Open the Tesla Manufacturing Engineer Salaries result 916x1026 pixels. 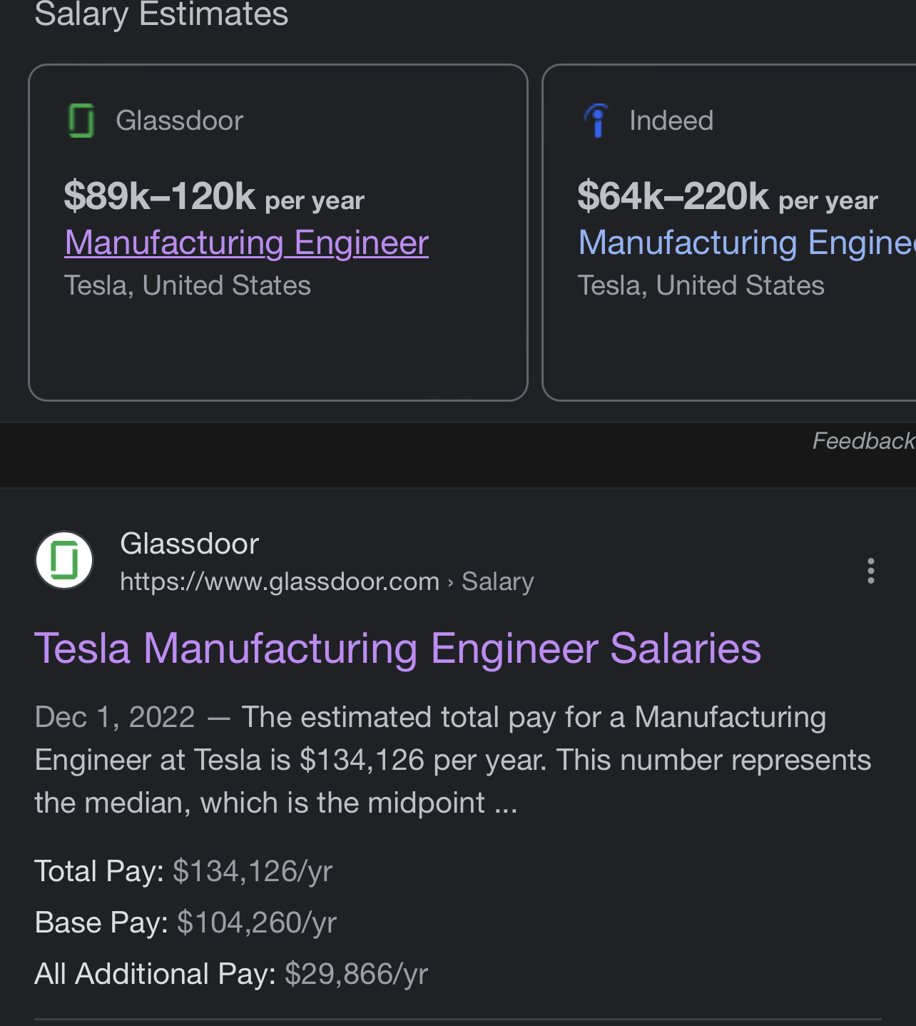397,649
